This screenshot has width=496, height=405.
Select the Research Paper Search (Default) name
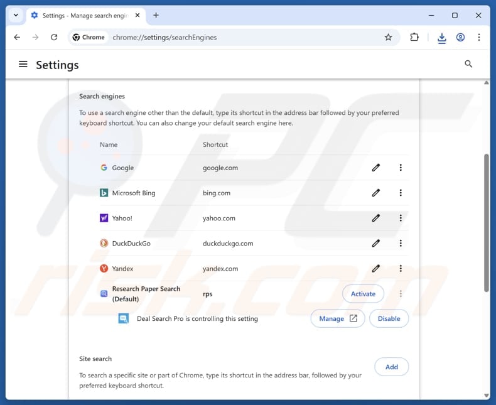click(x=146, y=294)
